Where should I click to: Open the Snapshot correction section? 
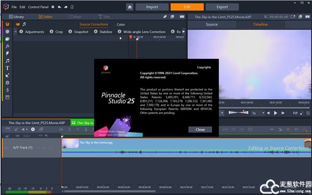79,32
